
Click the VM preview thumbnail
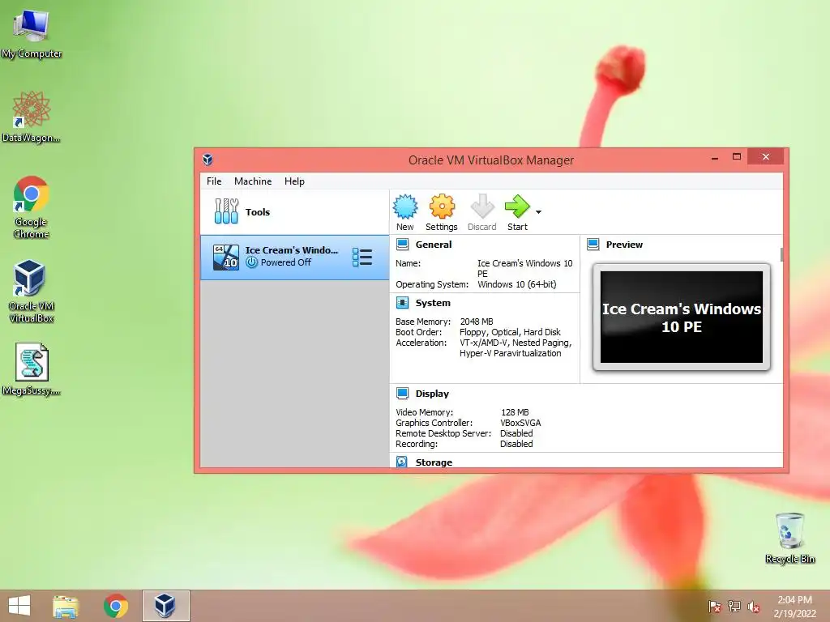click(x=681, y=317)
